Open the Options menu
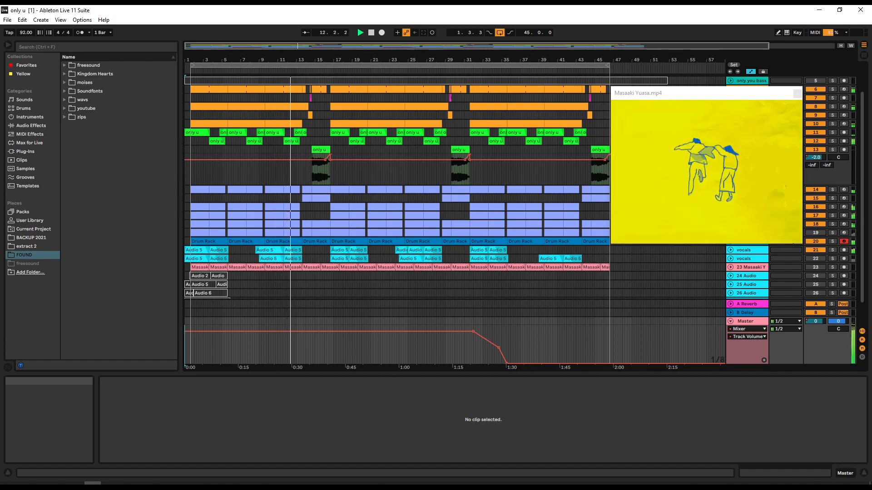The image size is (872, 490). click(x=82, y=20)
